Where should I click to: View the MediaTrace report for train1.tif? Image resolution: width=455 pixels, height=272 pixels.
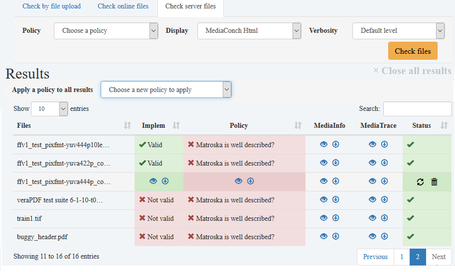click(372, 218)
